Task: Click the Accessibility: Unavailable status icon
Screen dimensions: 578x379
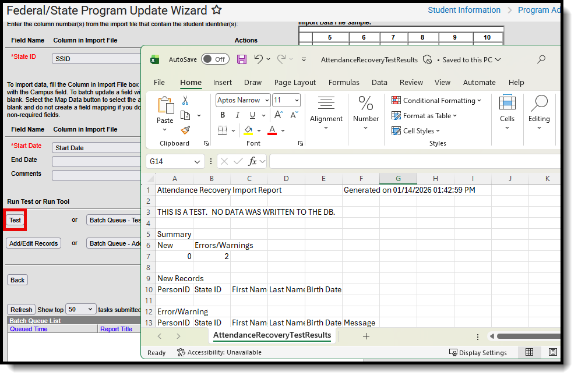Action: (181, 352)
